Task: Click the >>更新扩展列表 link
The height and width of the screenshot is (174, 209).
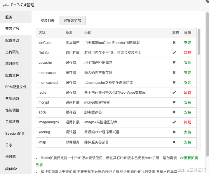Action: pyautogui.click(x=189, y=158)
